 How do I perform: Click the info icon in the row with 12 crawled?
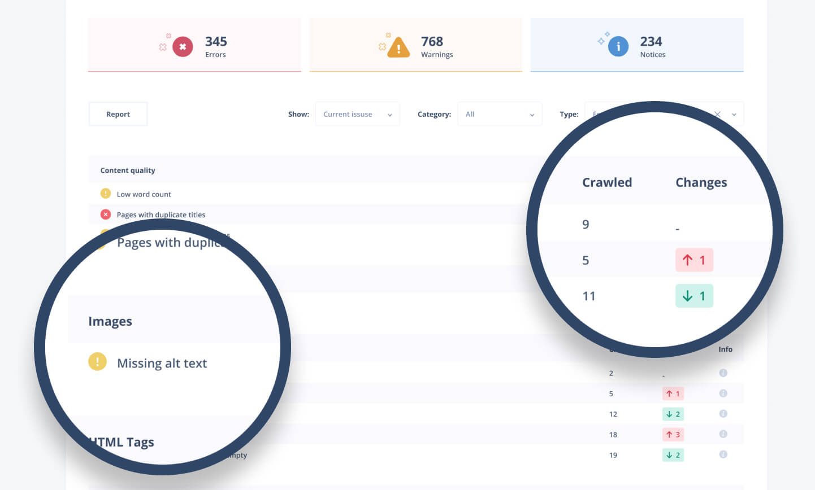723,414
